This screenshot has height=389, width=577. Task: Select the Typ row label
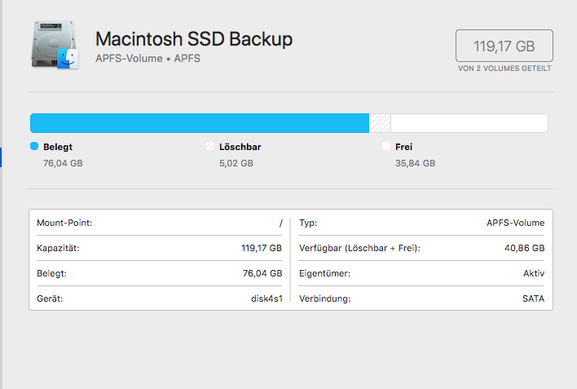(x=308, y=223)
